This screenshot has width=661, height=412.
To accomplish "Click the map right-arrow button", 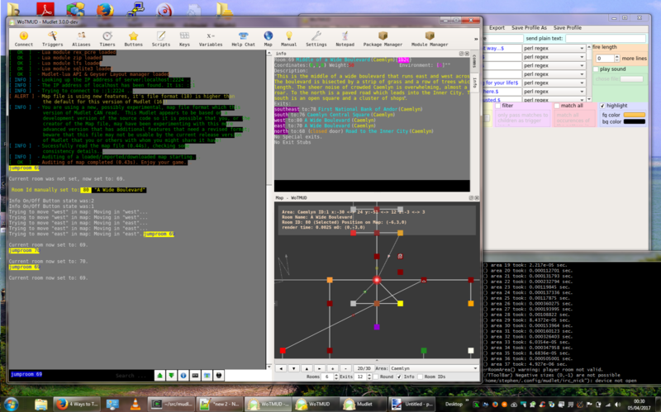I will 320,368.
